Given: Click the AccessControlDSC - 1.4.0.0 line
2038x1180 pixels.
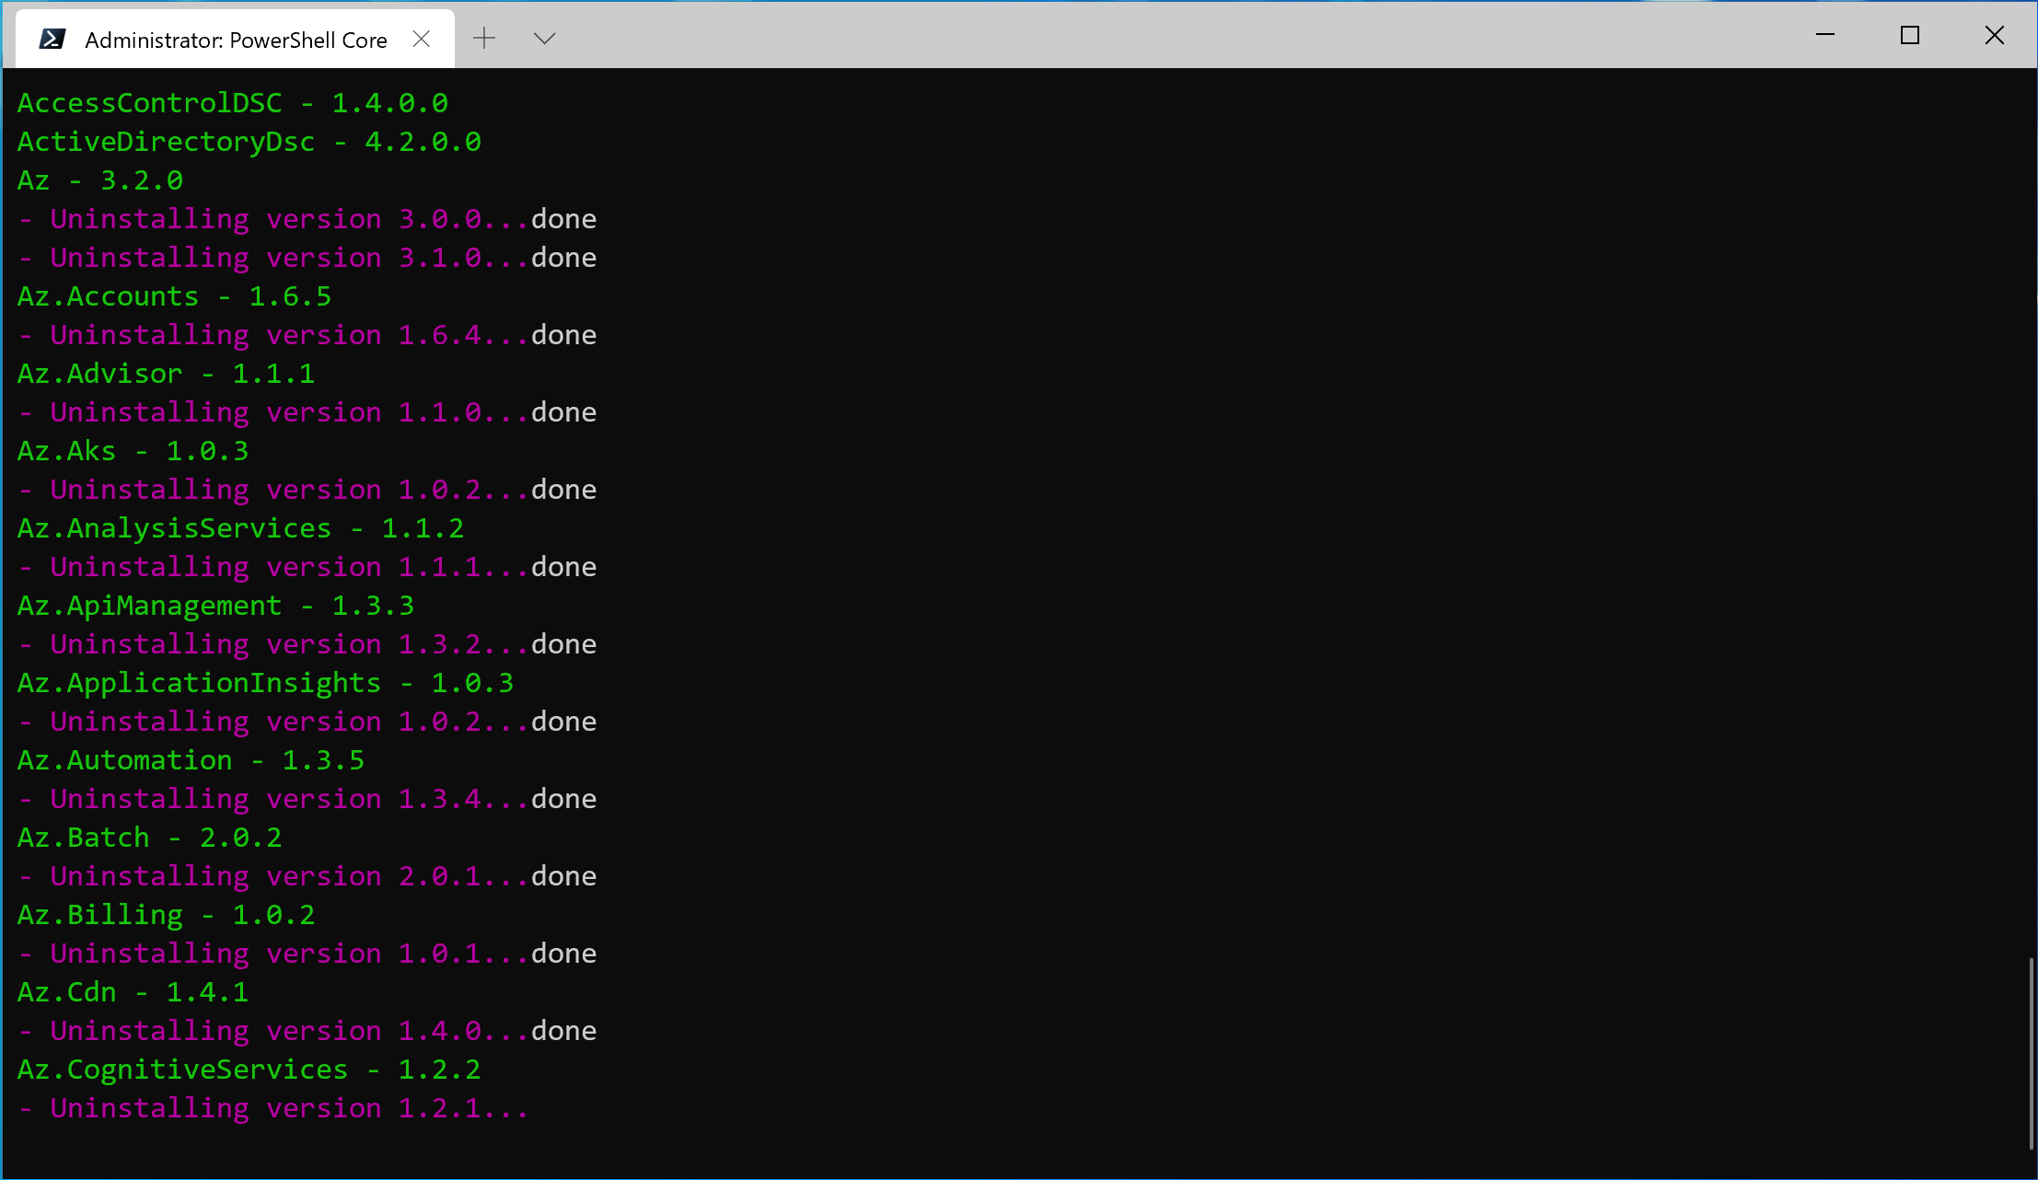Looking at the screenshot, I should (x=231, y=102).
